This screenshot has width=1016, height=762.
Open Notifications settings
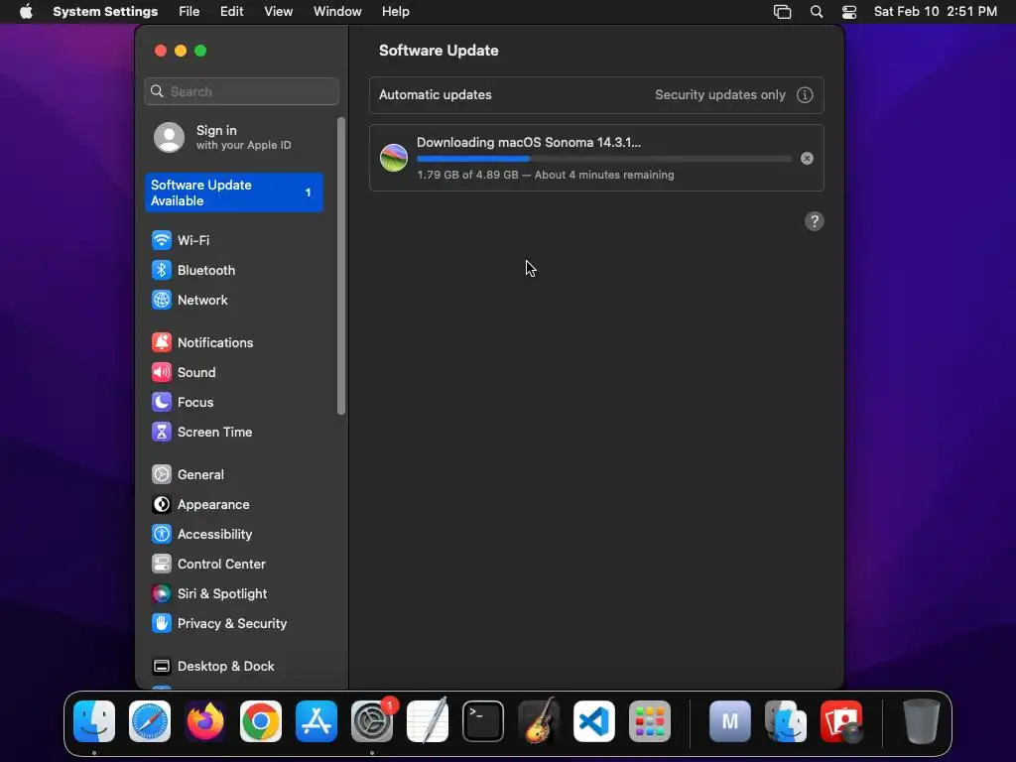tap(233, 342)
